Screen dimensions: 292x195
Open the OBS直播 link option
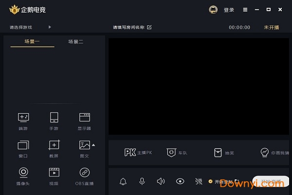click(85, 176)
